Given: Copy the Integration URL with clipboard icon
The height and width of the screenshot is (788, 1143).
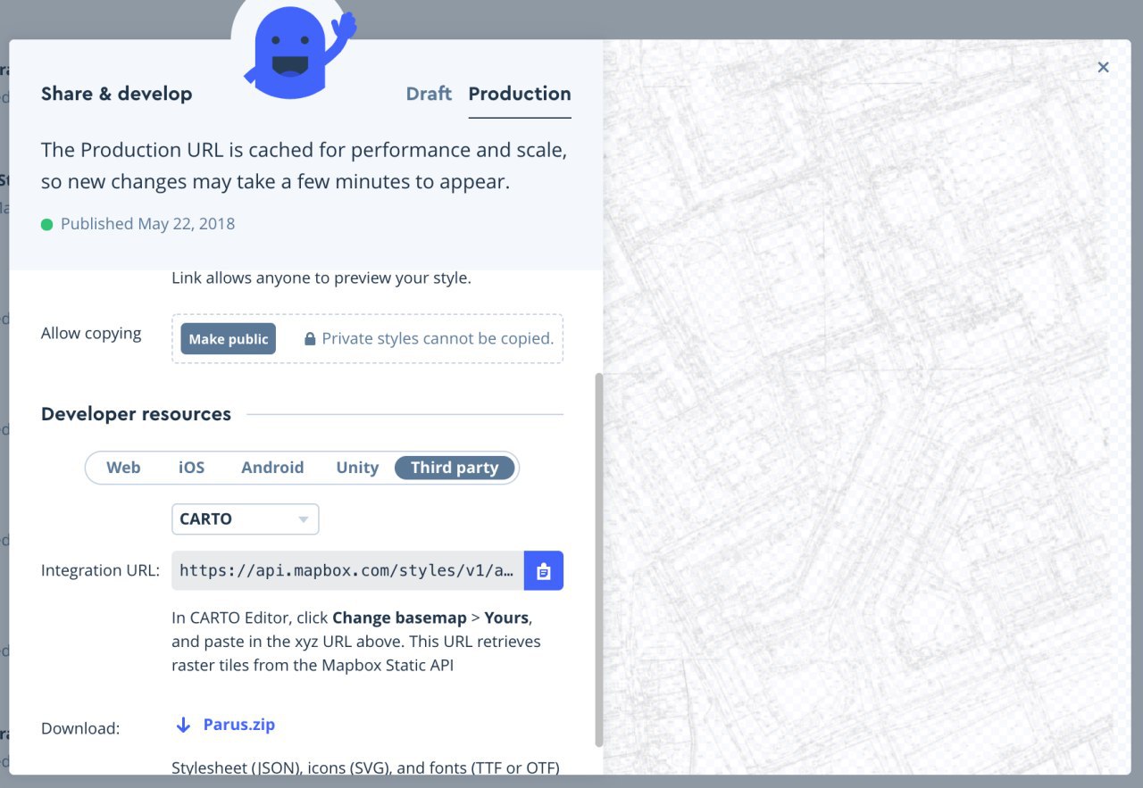Looking at the screenshot, I should [544, 570].
